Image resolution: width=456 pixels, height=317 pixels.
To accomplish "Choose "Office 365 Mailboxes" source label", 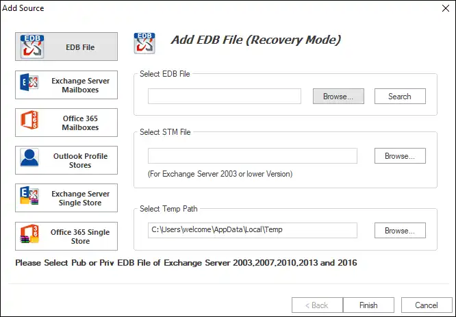I will click(x=80, y=123).
